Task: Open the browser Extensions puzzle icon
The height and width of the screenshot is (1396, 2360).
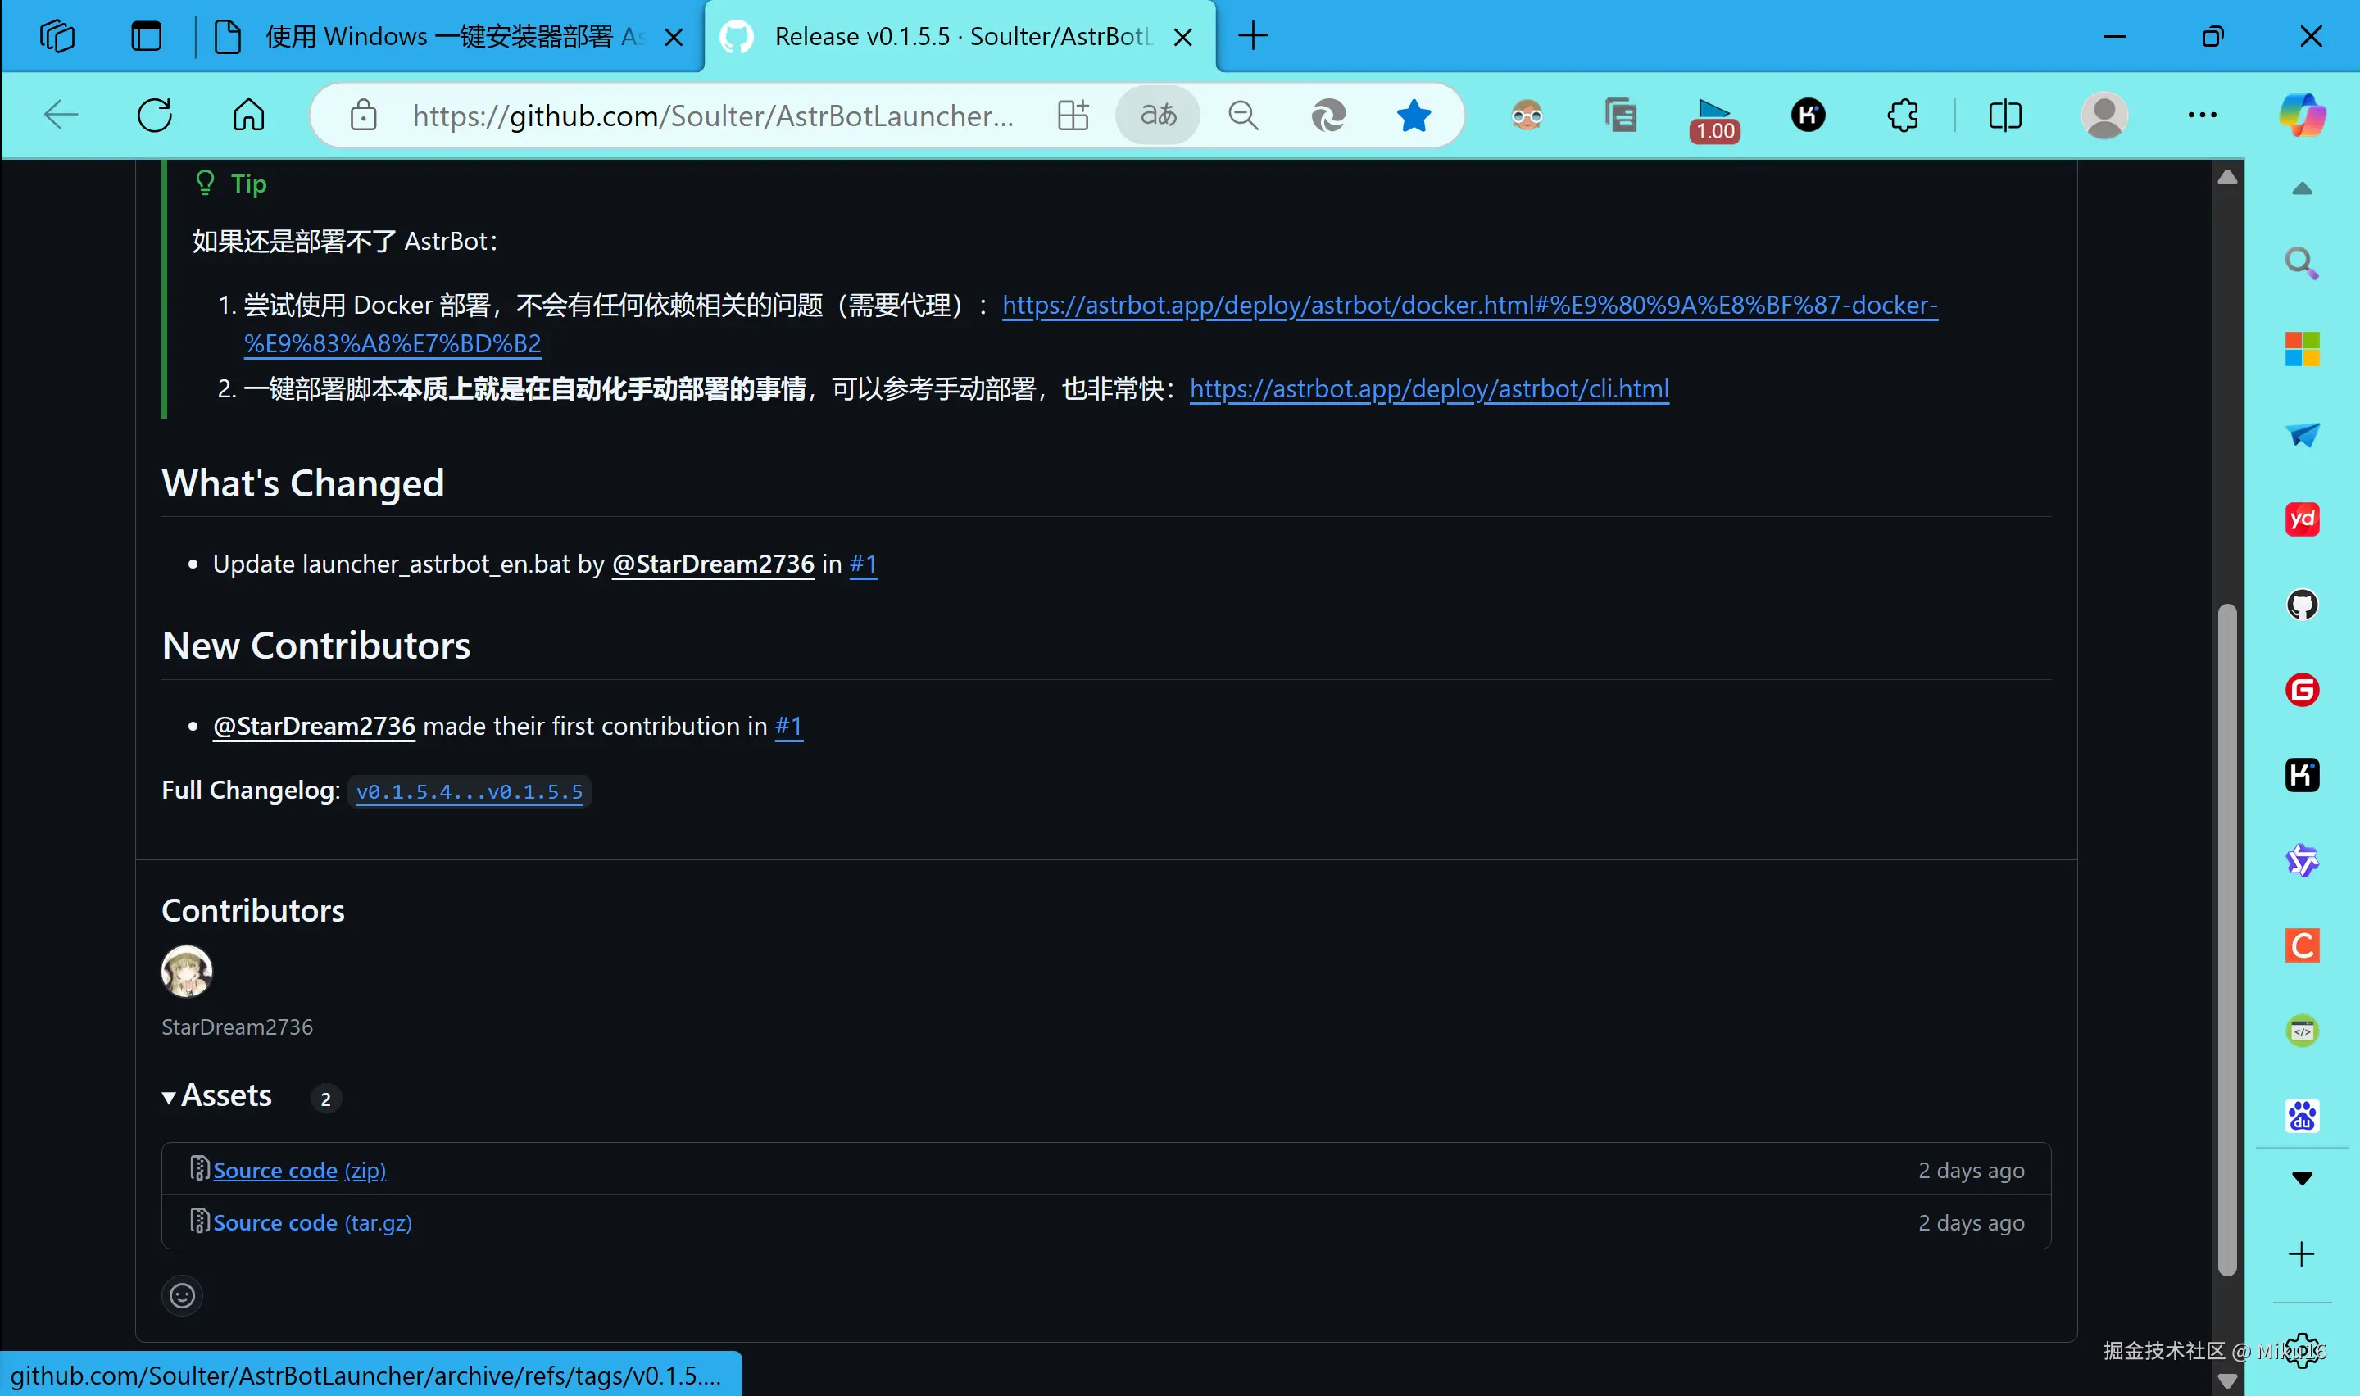Action: pyautogui.click(x=1902, y=116)
